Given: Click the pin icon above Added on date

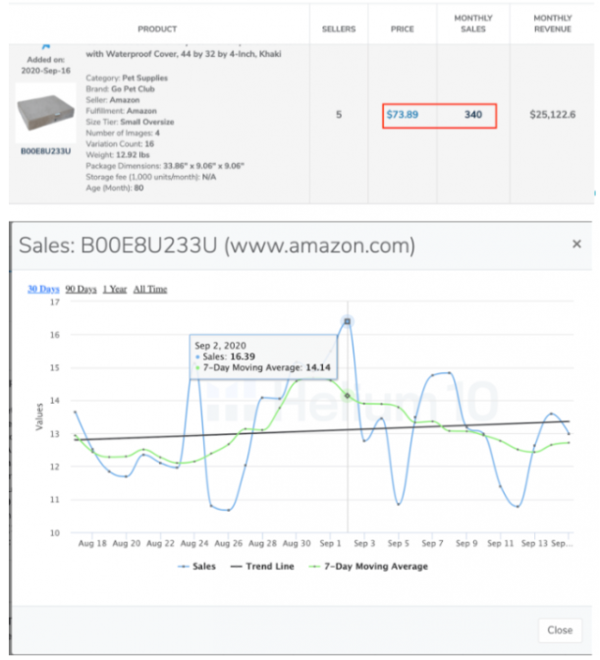Looking at the screenshot, I should [x=46, y=46].
